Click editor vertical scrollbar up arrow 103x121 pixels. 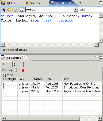tap(101, 16)
